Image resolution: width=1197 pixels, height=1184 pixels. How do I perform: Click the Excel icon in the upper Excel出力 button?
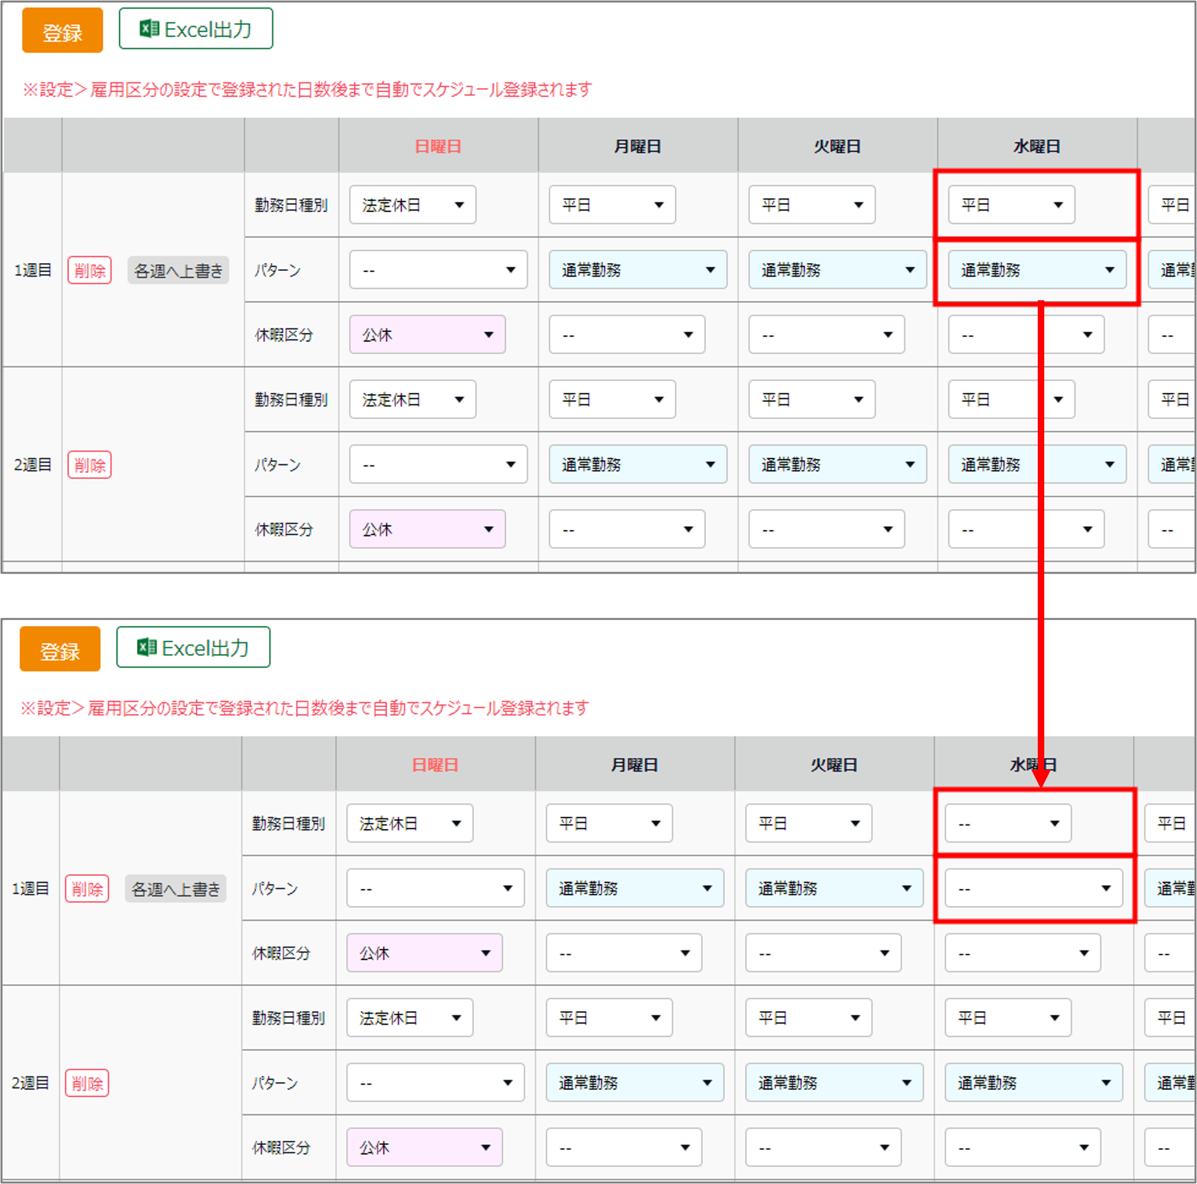click(149, 29)
